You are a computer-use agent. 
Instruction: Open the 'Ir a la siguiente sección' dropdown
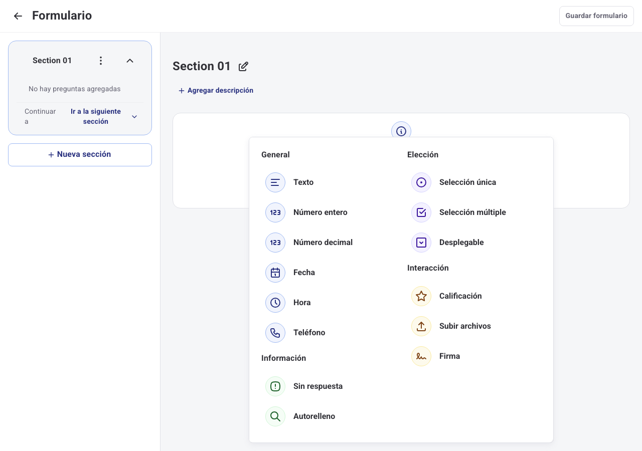click(104, 116)
